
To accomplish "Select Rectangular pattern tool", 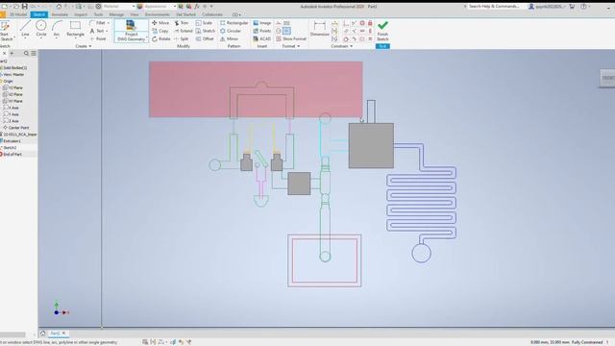I will 234,23.
